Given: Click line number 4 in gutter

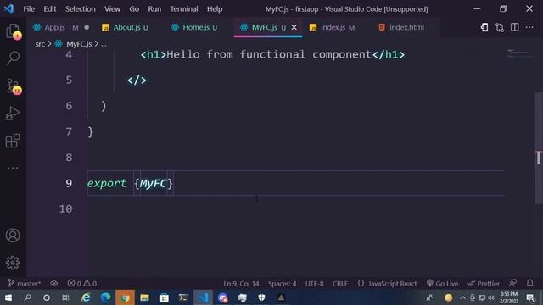Looking at the screenshot, I should 69,54.
